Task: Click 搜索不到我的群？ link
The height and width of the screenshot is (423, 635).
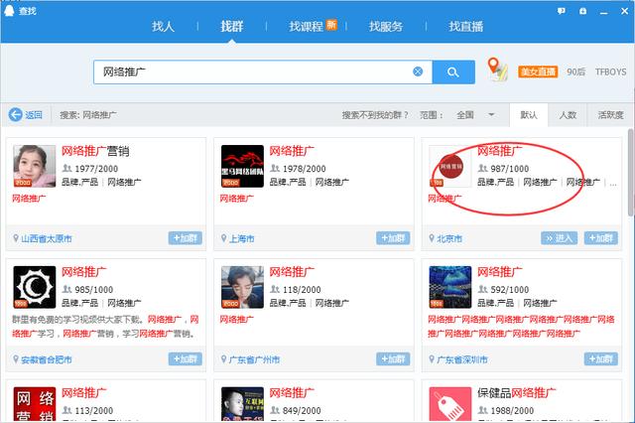Action: (x=375, y=115)
